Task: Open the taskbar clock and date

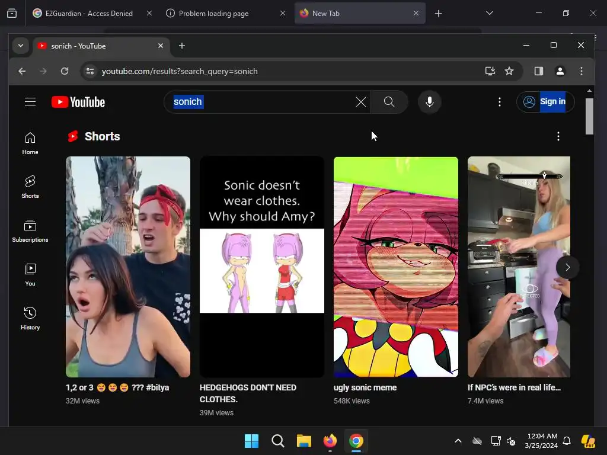Action: pos(542,441)
